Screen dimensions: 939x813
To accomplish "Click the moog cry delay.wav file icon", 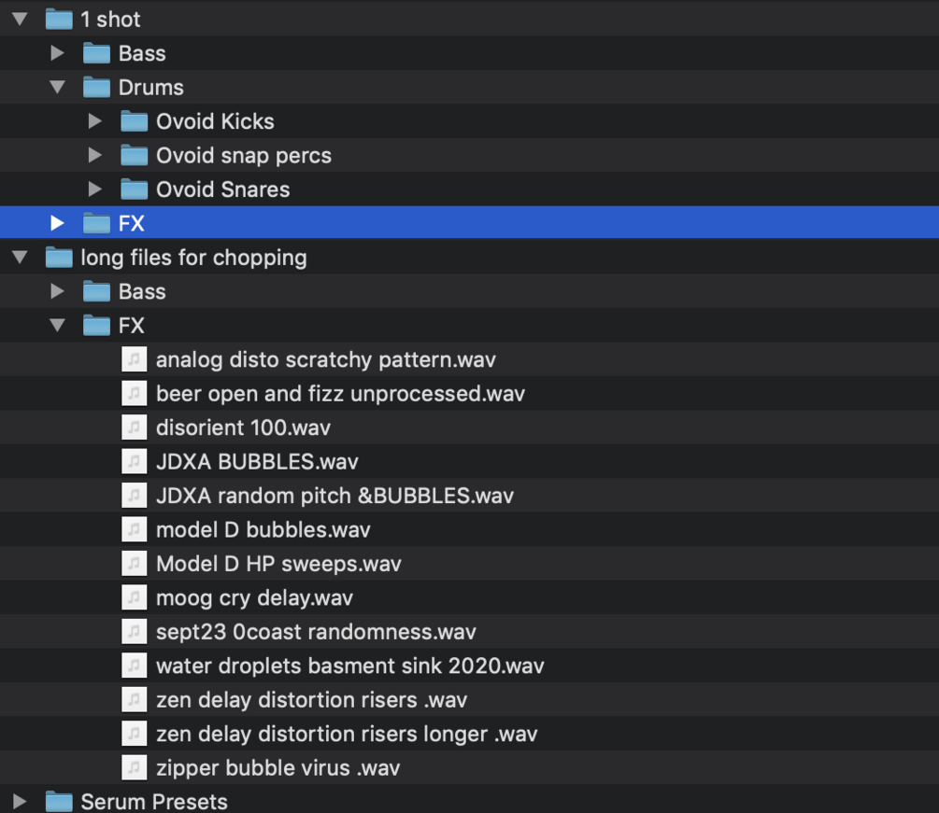I will click(135, 597).
